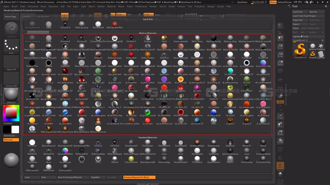Click the QuickSave button

[x=242, y=2]
